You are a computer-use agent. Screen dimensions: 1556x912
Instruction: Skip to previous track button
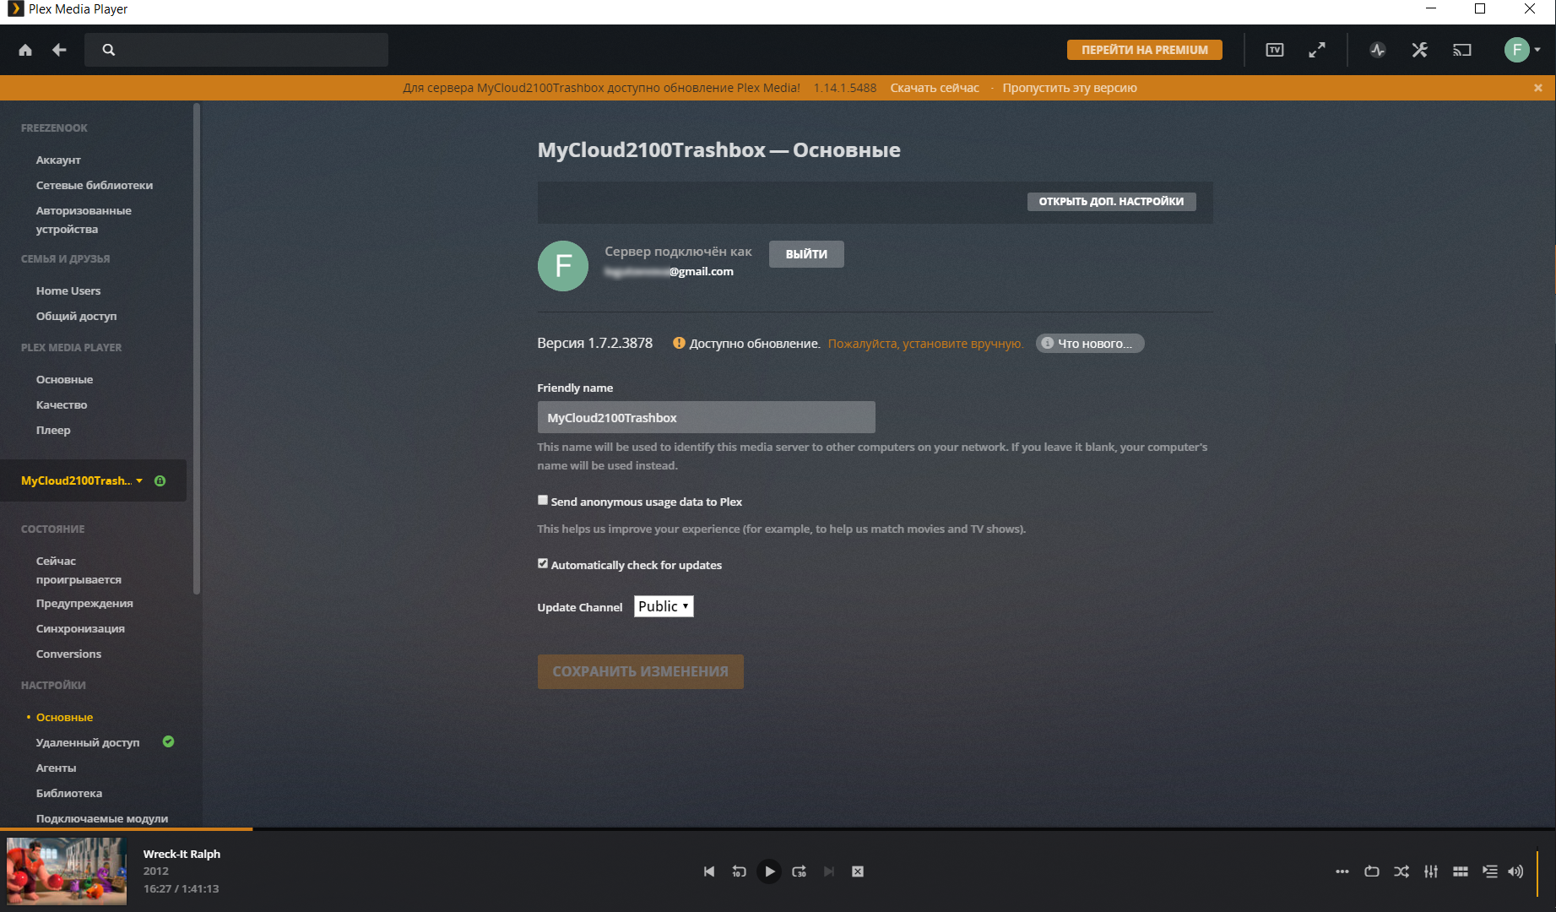(x=709, y=871)
